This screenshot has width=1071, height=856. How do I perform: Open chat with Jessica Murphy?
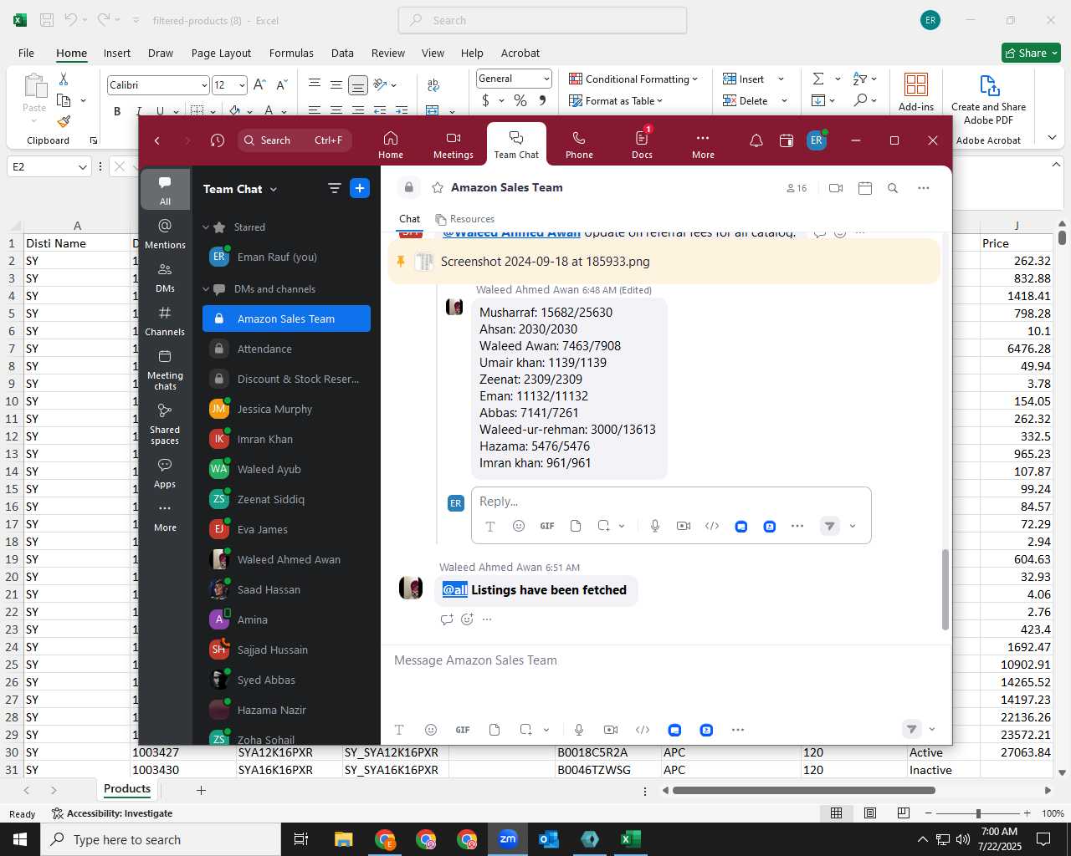[286, 409]
